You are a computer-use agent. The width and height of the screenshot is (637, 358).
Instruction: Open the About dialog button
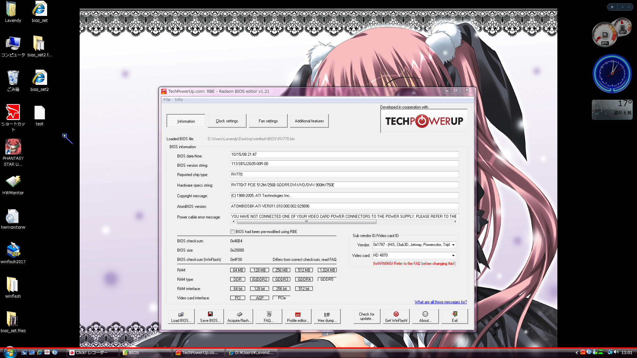(x=425, y=317)
